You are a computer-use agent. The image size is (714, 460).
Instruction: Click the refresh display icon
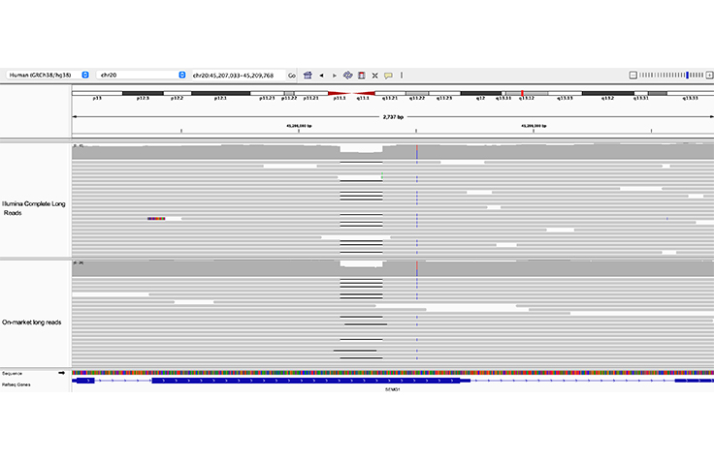tap(347, 75)
